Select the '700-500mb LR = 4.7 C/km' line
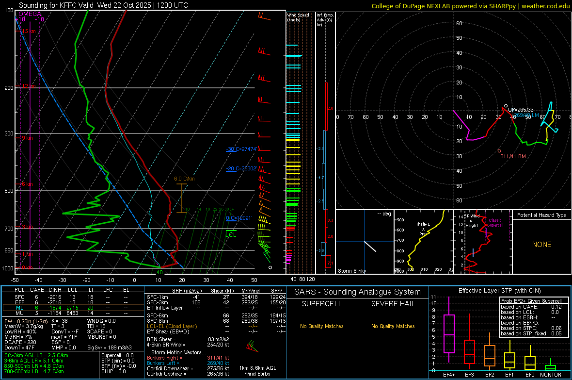Image resolution: width=572 pixels, height=380 pixels. (x=34, y=371)
